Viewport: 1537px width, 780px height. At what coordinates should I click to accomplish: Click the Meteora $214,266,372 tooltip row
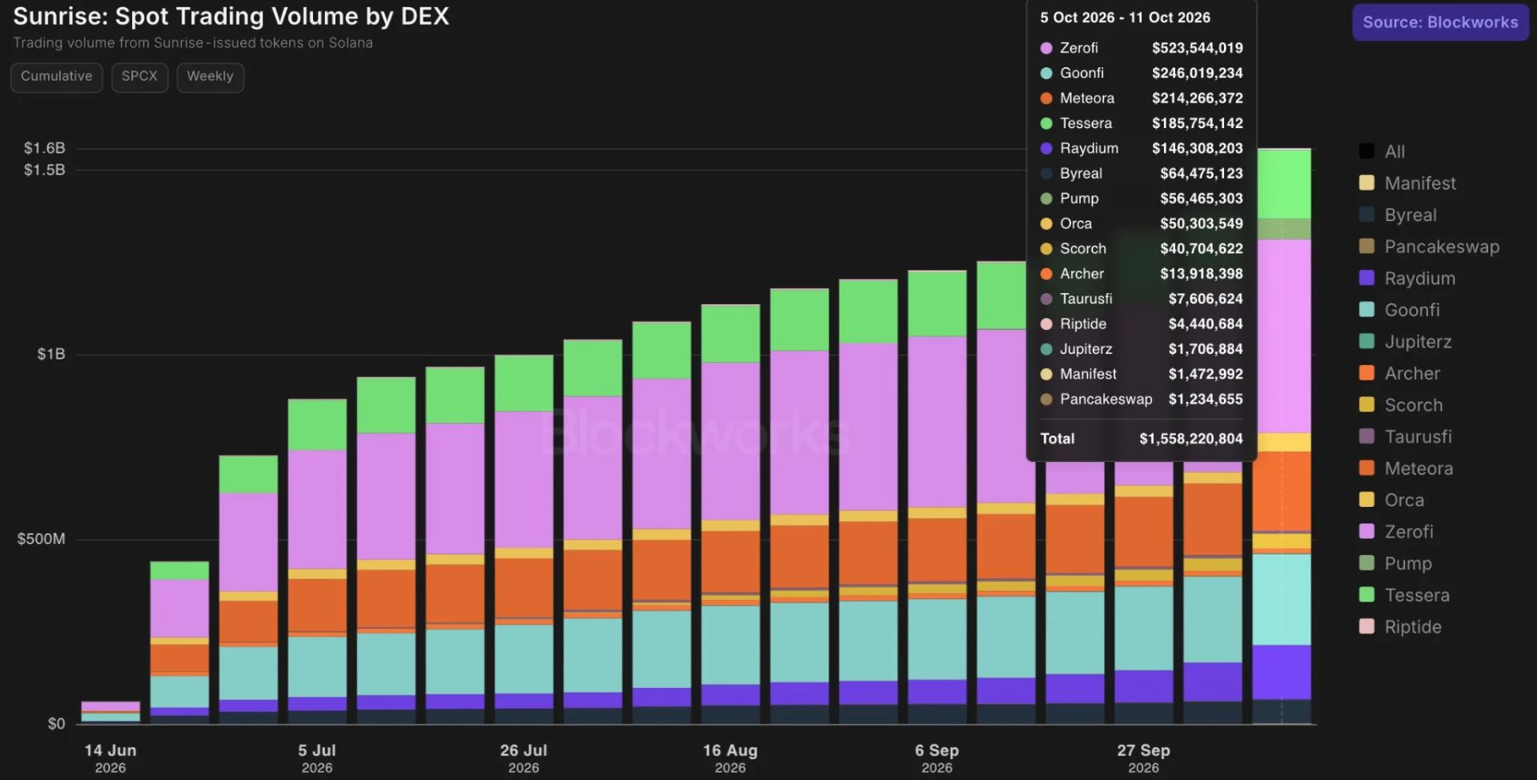pos(1142,99)
